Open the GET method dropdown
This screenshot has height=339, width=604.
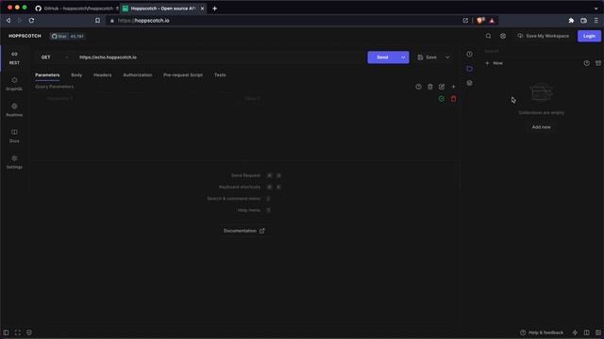(55, 57)
